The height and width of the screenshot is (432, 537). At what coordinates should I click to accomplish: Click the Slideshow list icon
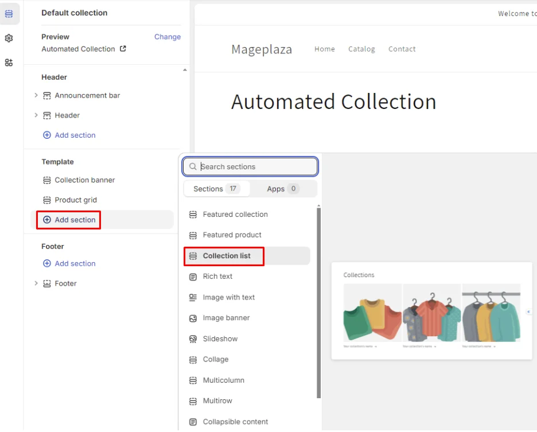pos(193,339)
